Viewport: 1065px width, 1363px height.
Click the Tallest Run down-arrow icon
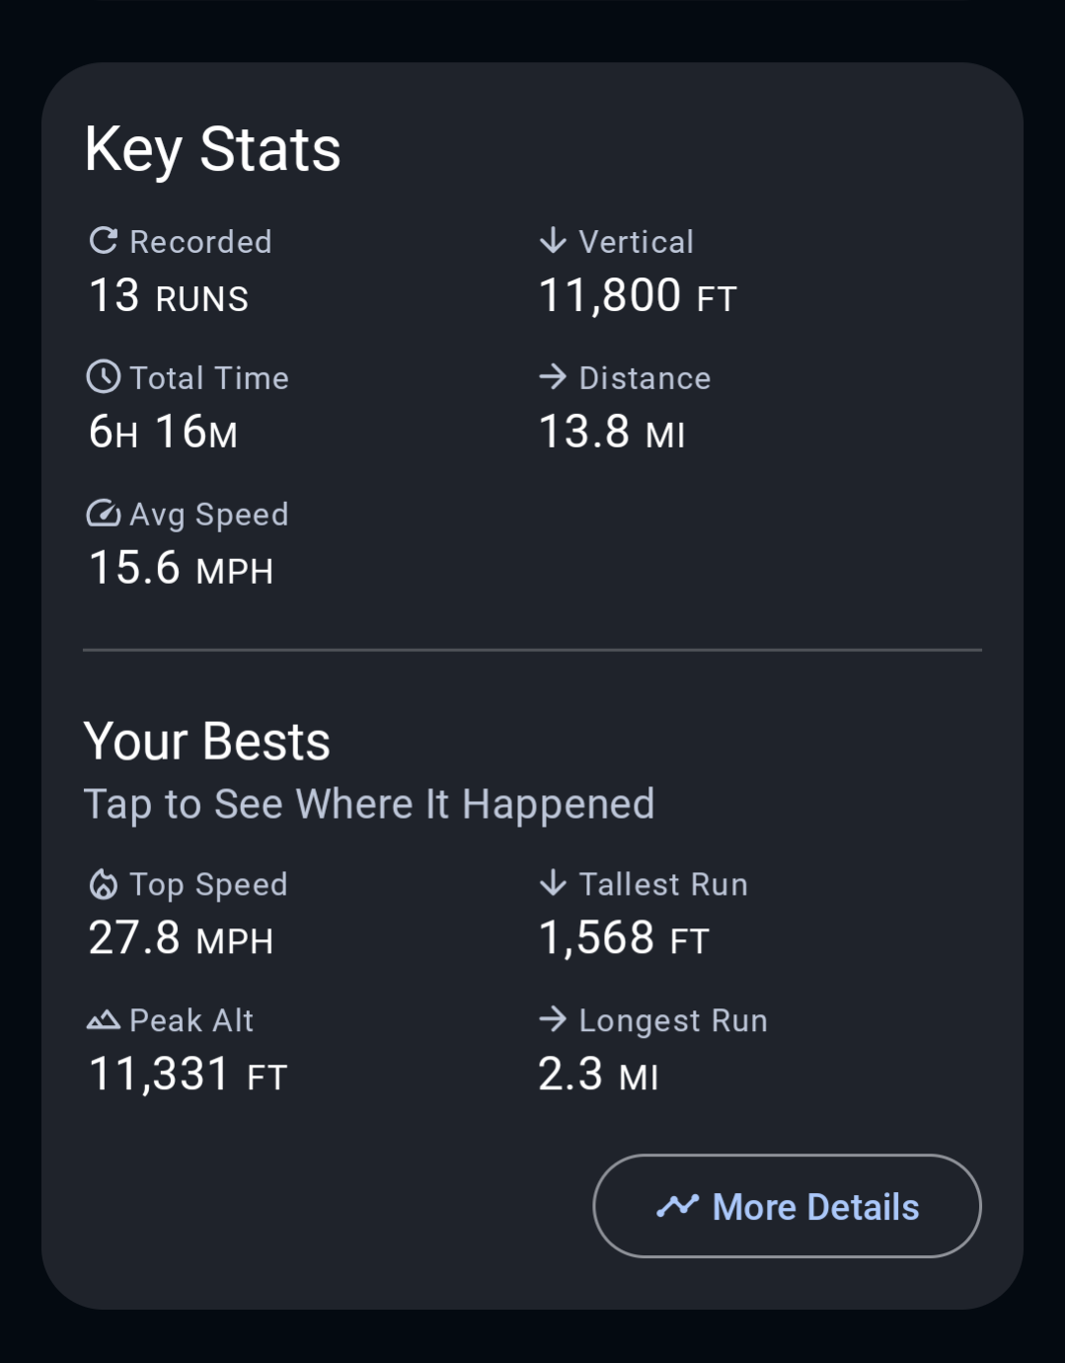pyautogui.click(x=553, y=883)
